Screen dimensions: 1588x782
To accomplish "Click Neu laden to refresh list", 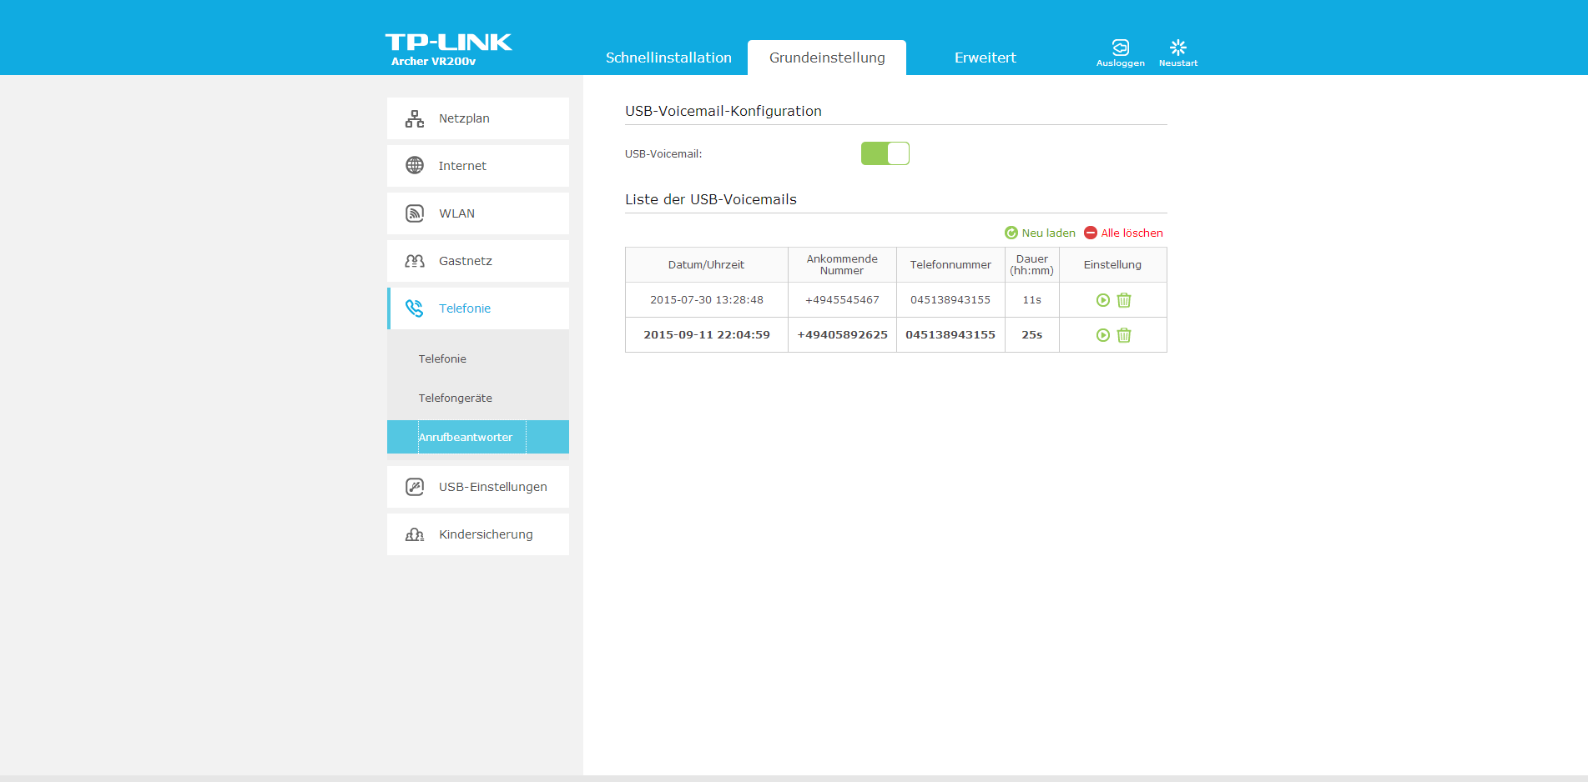I will click(x=1040, y=233).
